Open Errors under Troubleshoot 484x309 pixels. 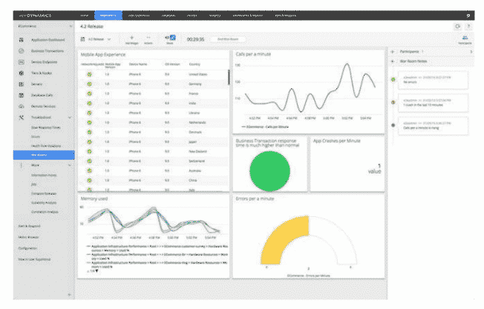[36, 137]
